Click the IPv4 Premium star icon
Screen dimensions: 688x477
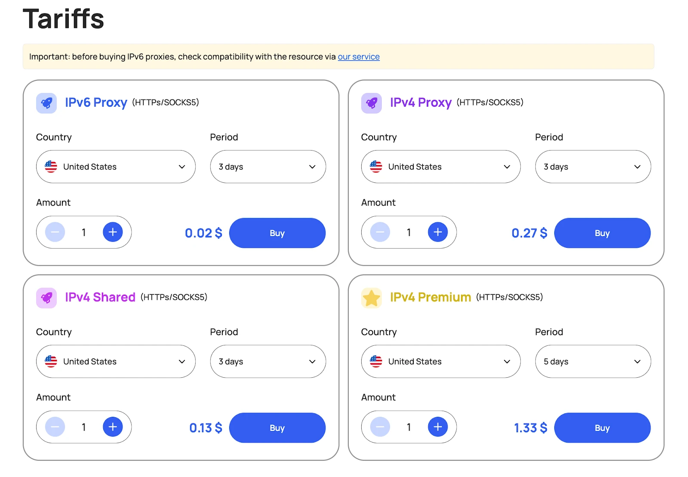372,298
